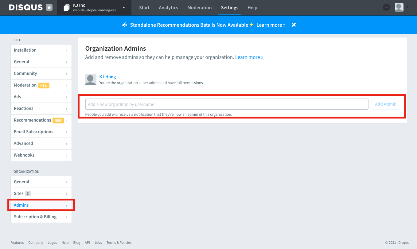Follow the banner's Learn more link
The width and height of the screenshot is (417, 249).
coord(271,25)
